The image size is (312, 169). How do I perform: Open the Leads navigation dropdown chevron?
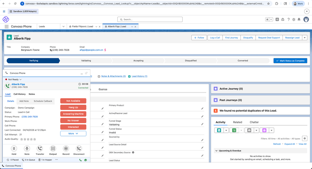click(x=63, y=27)
